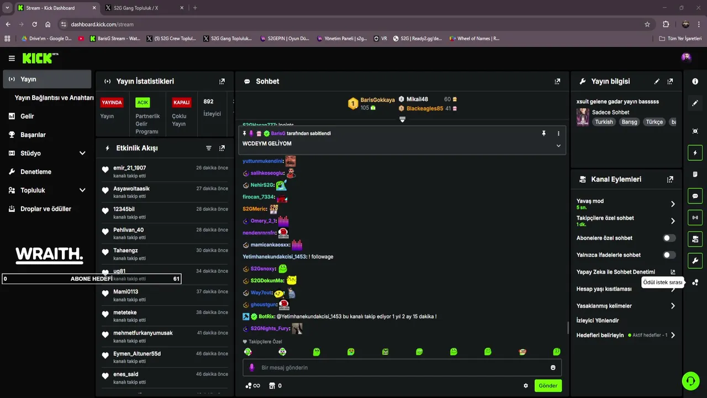Click the chat scrollbar
Screen dimensions: 707x398
568,328
